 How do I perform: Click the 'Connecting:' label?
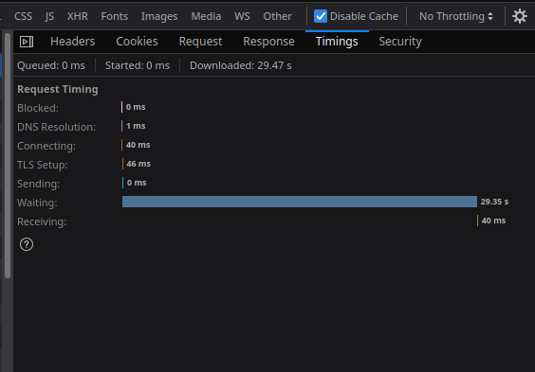[x=46, y=146]
